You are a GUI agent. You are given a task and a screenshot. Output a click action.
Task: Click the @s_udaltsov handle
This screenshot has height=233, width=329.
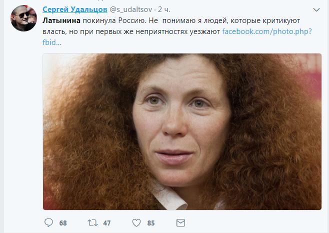tap(131, 9)
